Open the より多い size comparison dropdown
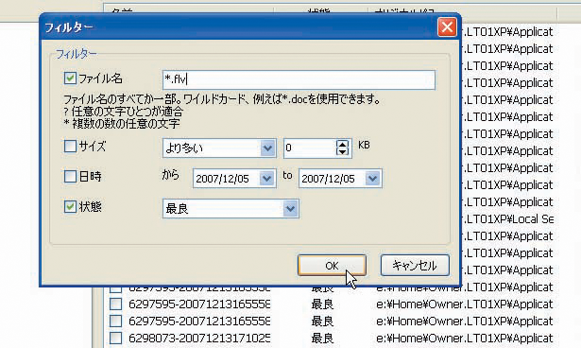The image size is (581, 348). [267, 148]
